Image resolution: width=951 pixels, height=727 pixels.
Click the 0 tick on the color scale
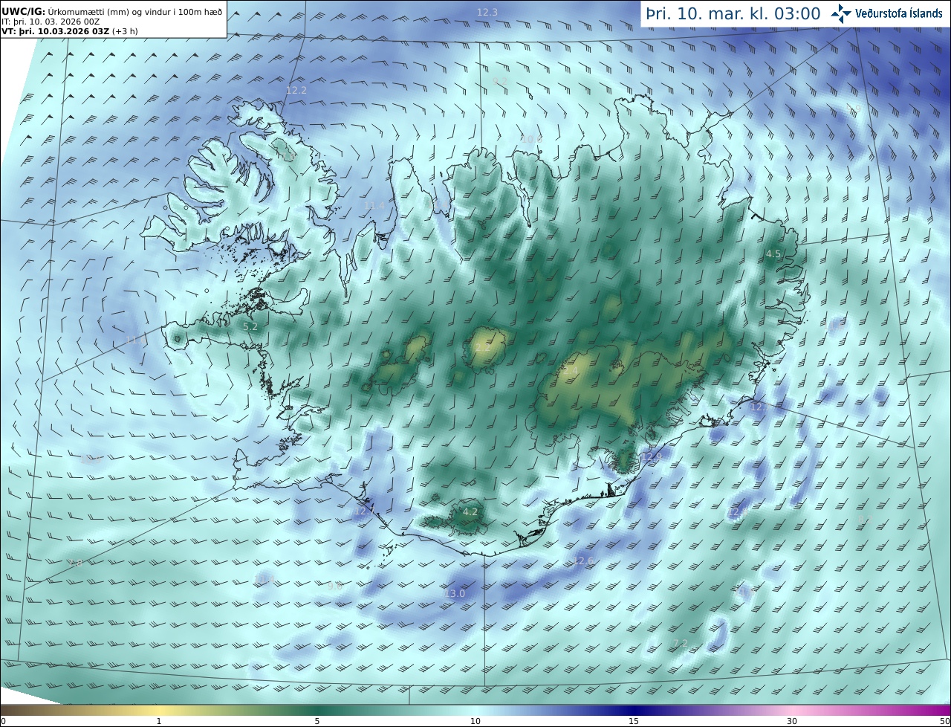[x=3, y=721]
